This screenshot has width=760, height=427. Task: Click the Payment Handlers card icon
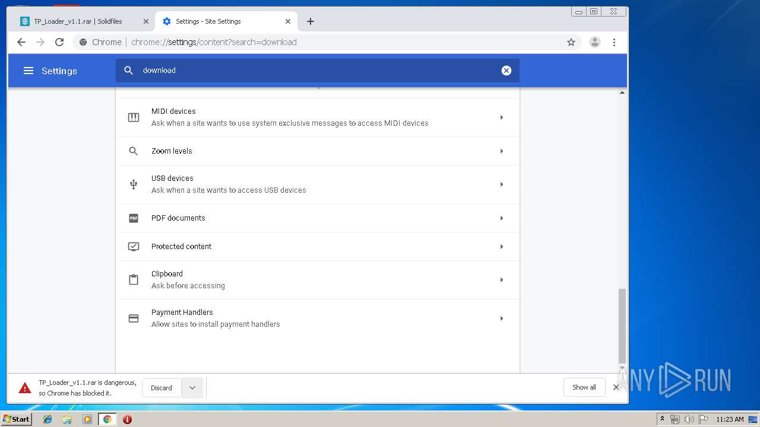click(134, 318)
